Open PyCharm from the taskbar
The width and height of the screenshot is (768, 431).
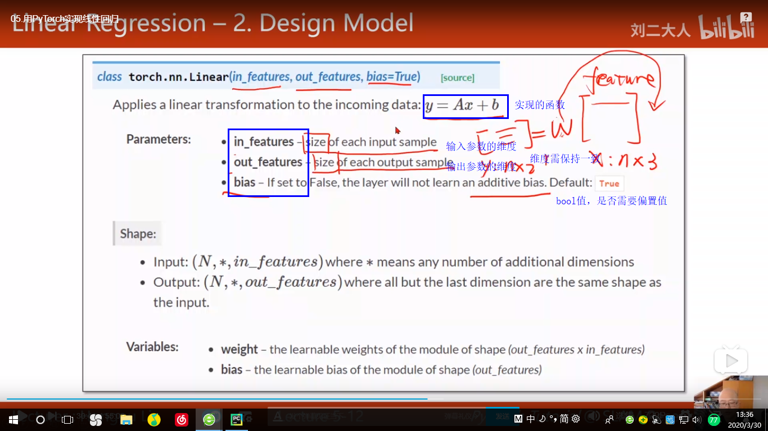pos(237,419)
